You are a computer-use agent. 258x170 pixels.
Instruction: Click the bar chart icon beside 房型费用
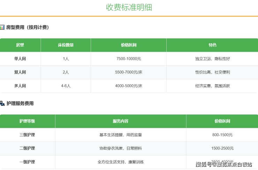(x=2, y=27)
